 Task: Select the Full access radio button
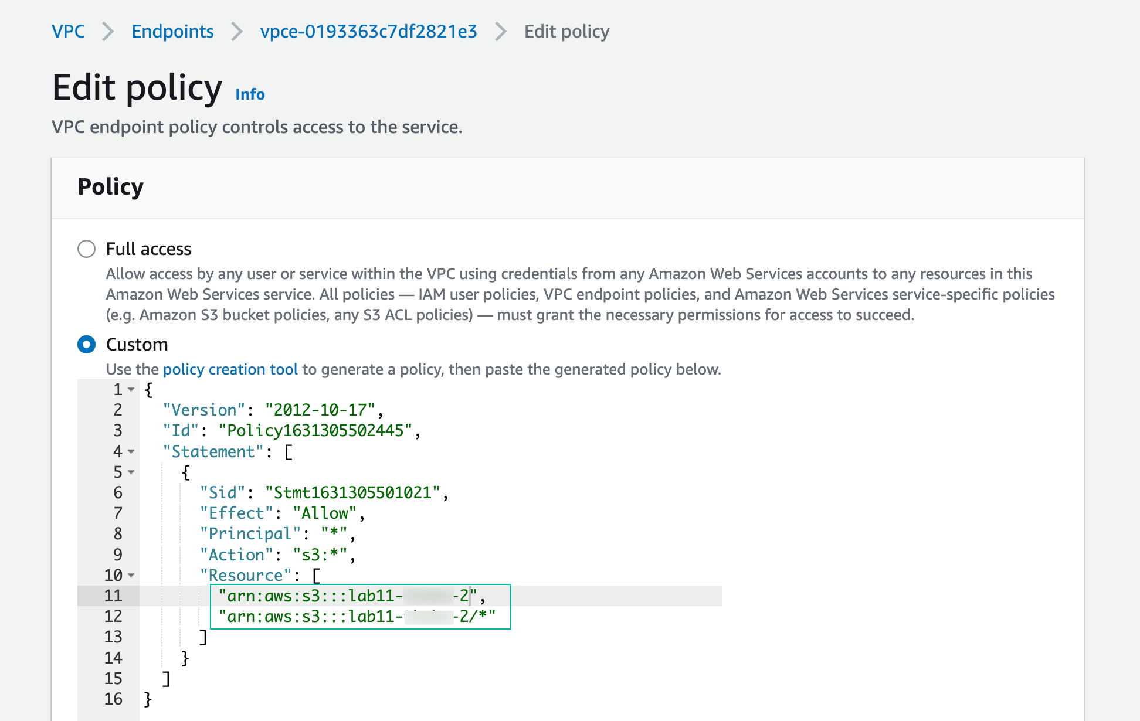pos(86,249)
